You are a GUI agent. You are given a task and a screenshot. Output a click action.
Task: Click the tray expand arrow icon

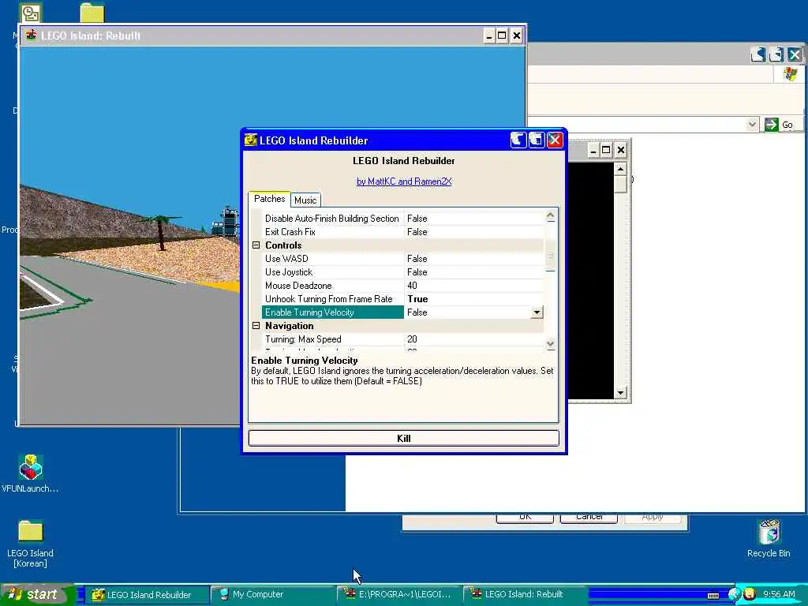pyautogui.click(x=735, y=594)
